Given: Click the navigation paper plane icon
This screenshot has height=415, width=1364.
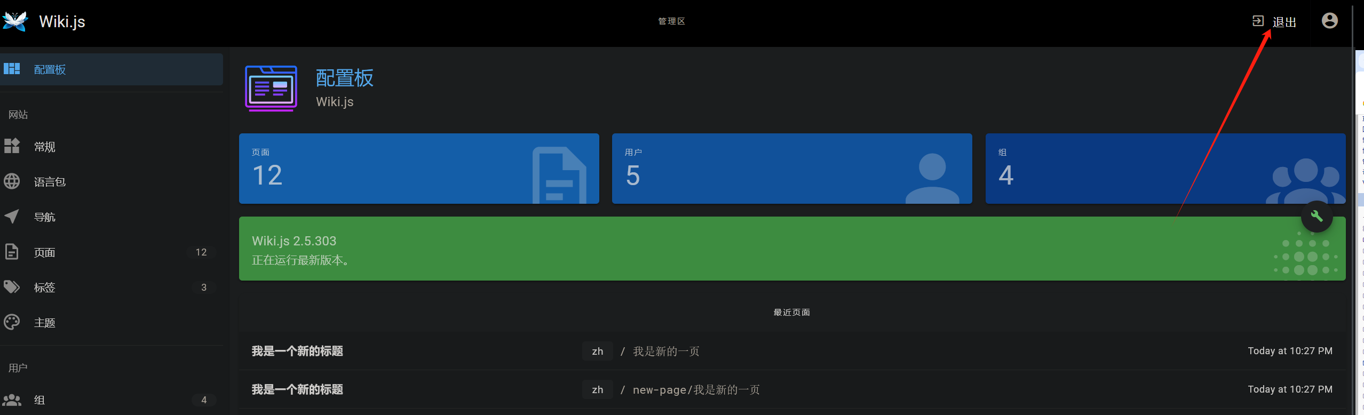Looking at the screenshot, I should tap(12, 217).
